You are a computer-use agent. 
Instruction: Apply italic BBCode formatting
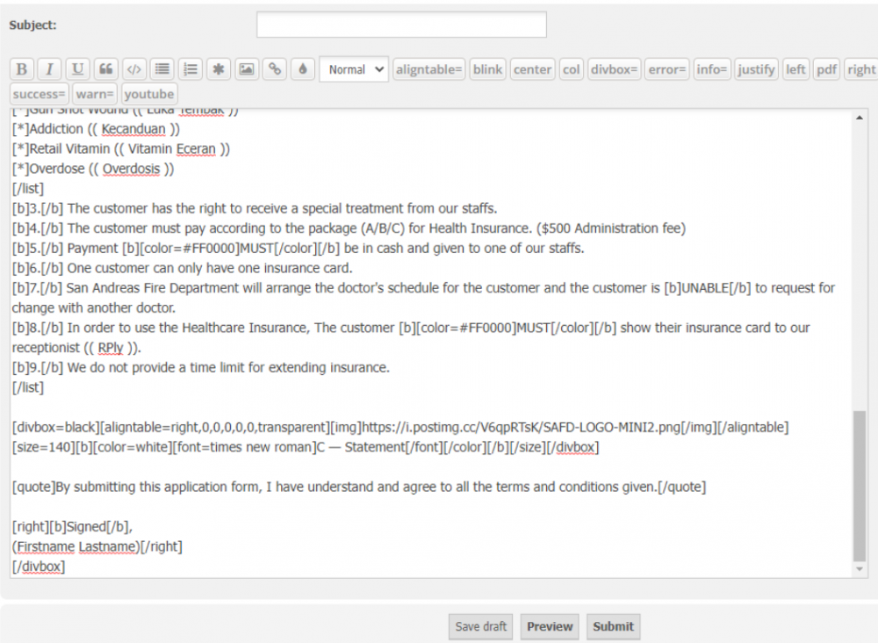coord(50,69)
